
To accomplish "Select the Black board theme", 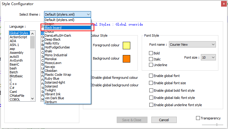I will [x=68, y=28].
